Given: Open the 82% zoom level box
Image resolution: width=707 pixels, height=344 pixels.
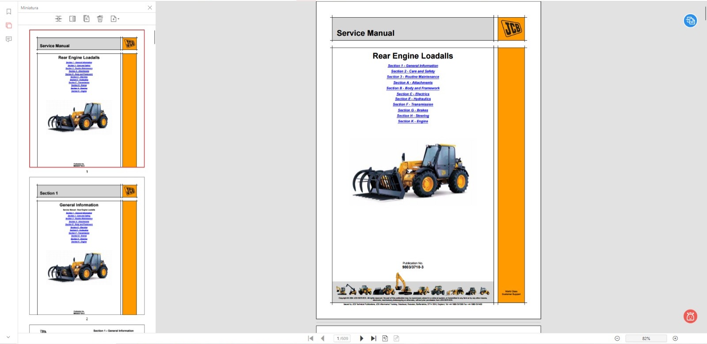Looking at the screenshot, I should 646,338.
